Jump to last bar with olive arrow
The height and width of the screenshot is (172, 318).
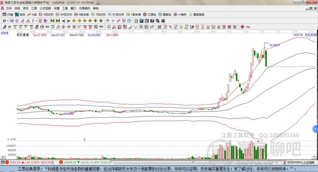pyautogui.click(x=58, y=21)
